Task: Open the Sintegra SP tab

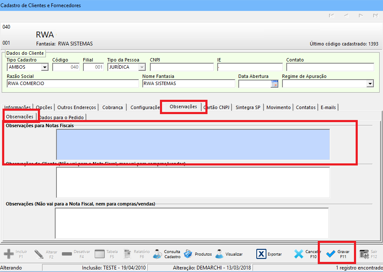Action: tap(248, 107)
